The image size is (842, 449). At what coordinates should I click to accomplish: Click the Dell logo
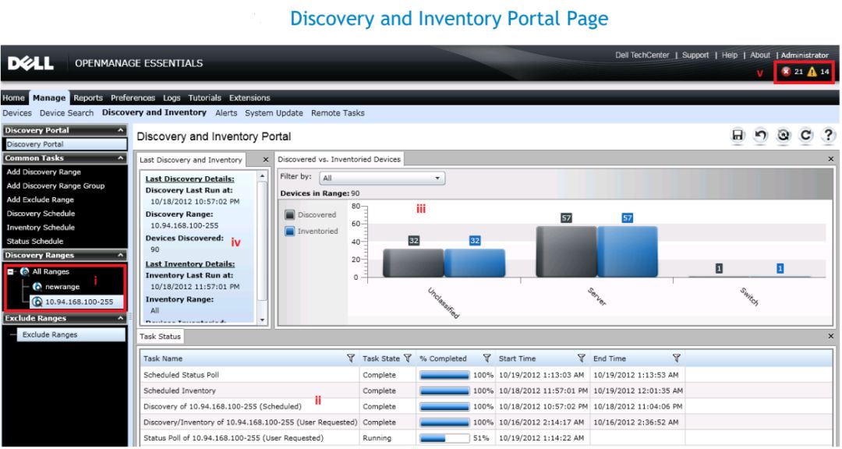click(30, 63)
